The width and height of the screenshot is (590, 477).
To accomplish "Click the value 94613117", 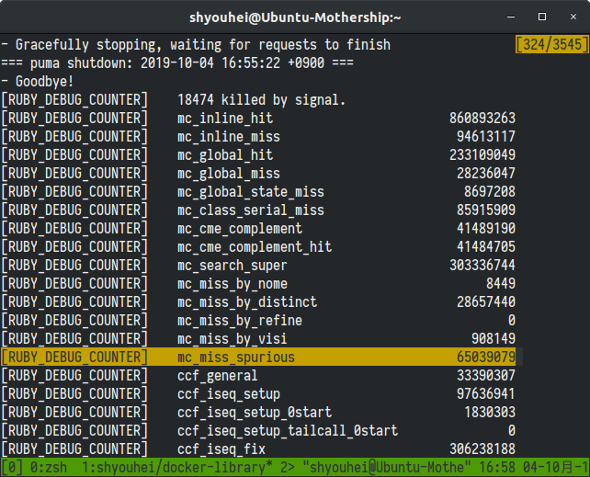I will coord(486,137).
